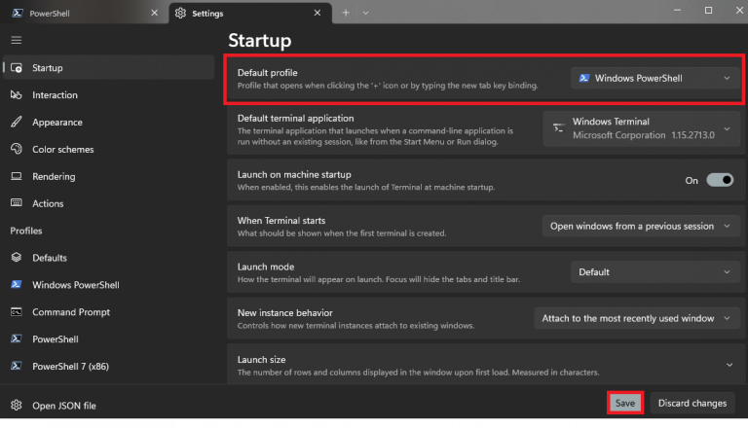Click the Profiles section heading
This screenshot has width=748, height=428.
(26, 231)
